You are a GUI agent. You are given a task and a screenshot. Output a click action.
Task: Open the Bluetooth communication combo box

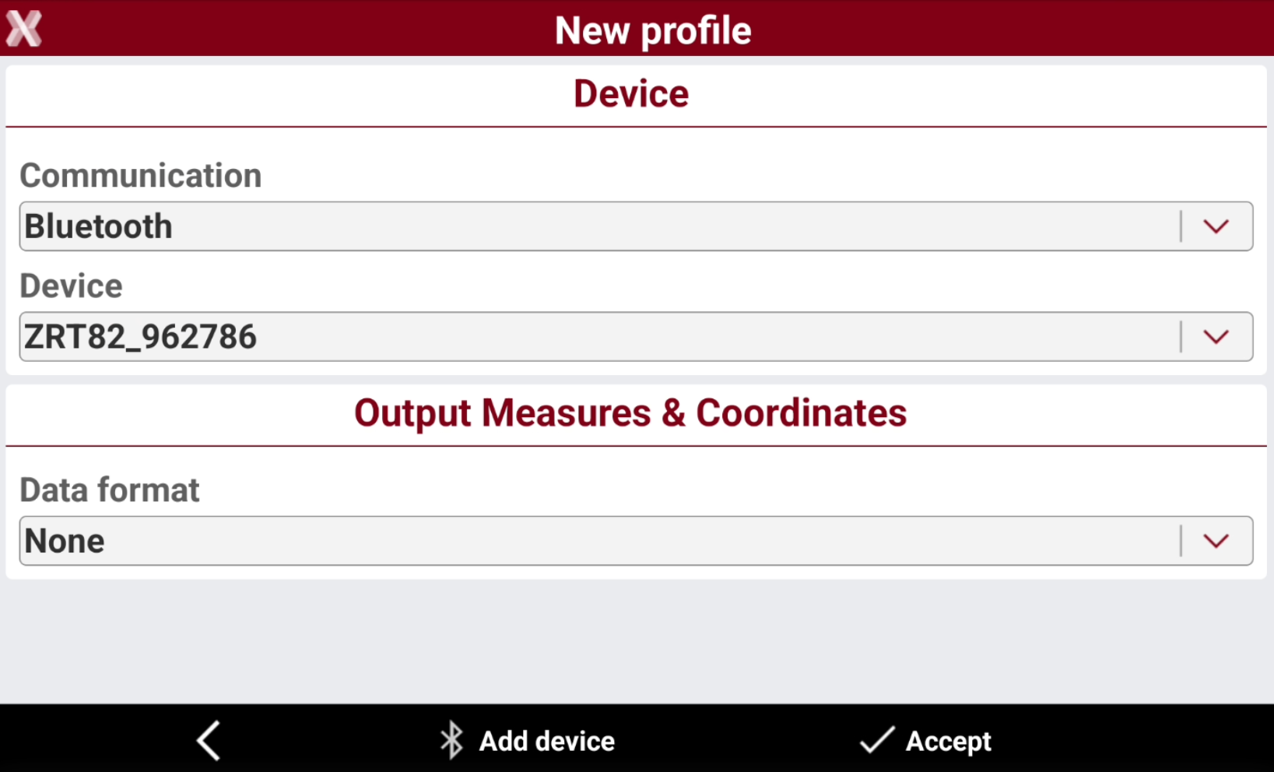[636, 226]
